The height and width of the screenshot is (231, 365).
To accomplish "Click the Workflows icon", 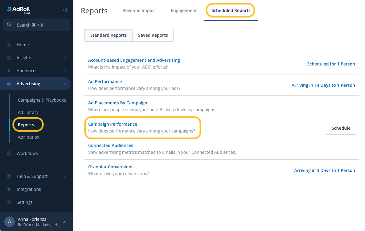I will tap(9, 153).
